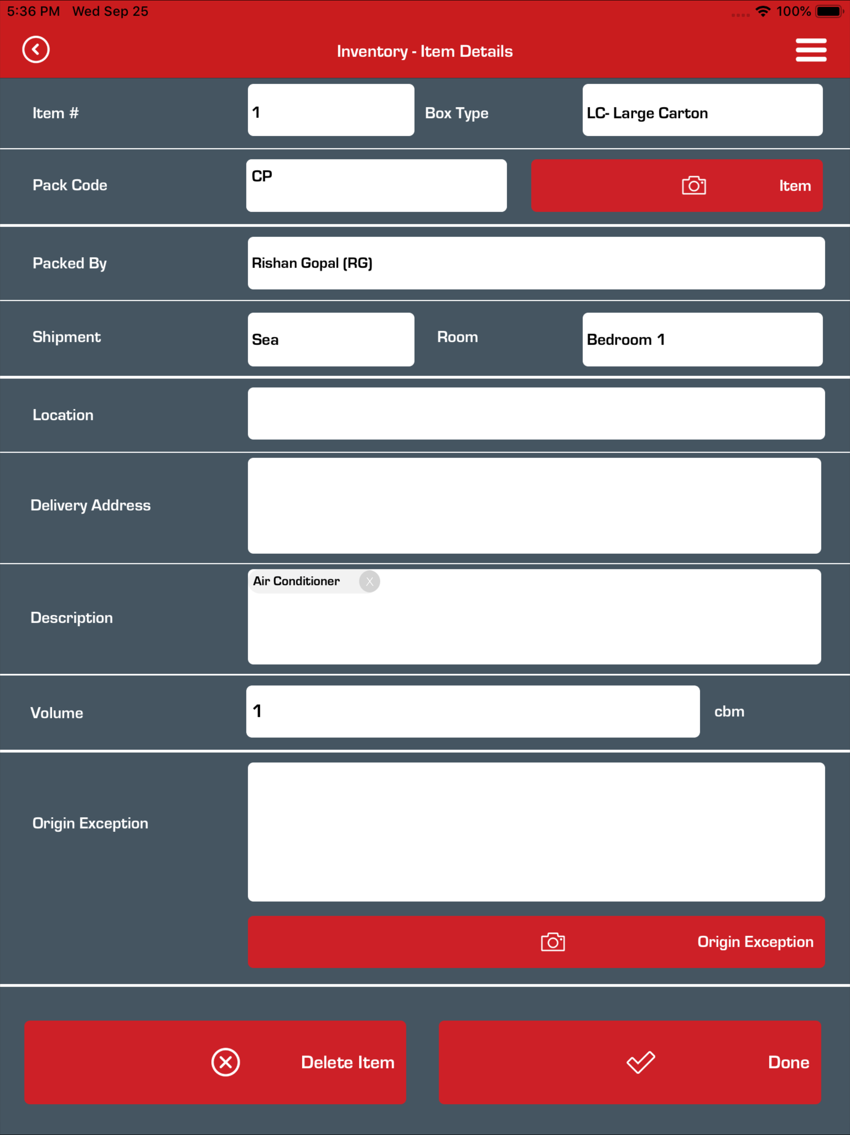The height and width of the screenshot is (1135, 850).
Task: Edit the Volume field
Action: click(473, 712)
